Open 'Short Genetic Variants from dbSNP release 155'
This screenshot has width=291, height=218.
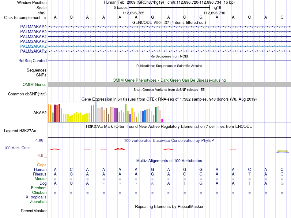coord(169,90)
